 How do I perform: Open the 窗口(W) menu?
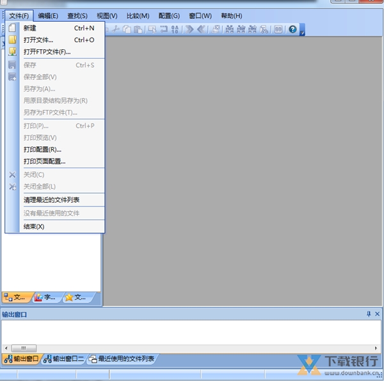point(200,16)
